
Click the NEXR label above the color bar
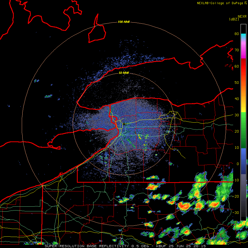[x=242, y=17]
